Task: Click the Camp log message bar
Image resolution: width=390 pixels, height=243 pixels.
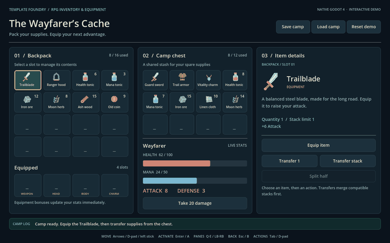Action: click(x=195, y=224)
